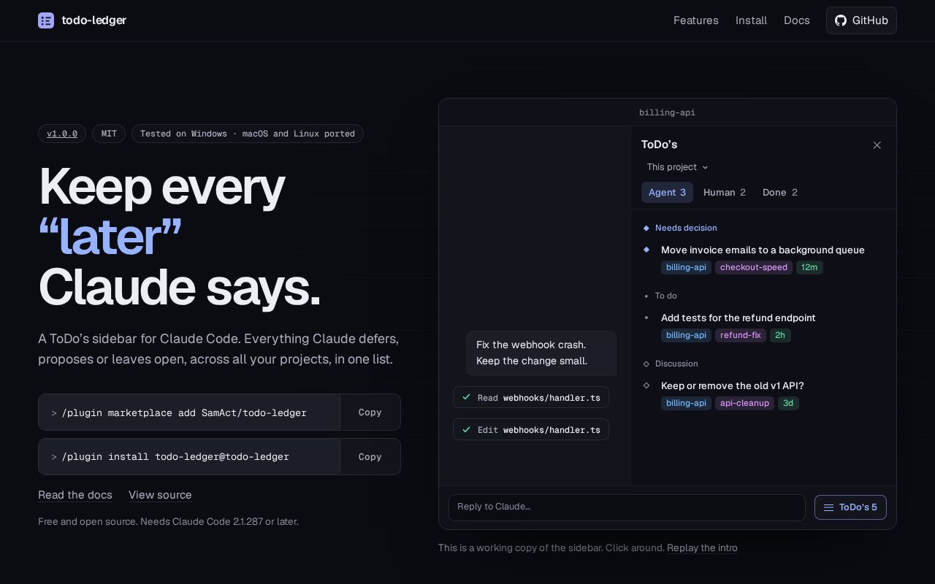Click the Edit webhooks/handler.ts step

click(x=531, y=429)
